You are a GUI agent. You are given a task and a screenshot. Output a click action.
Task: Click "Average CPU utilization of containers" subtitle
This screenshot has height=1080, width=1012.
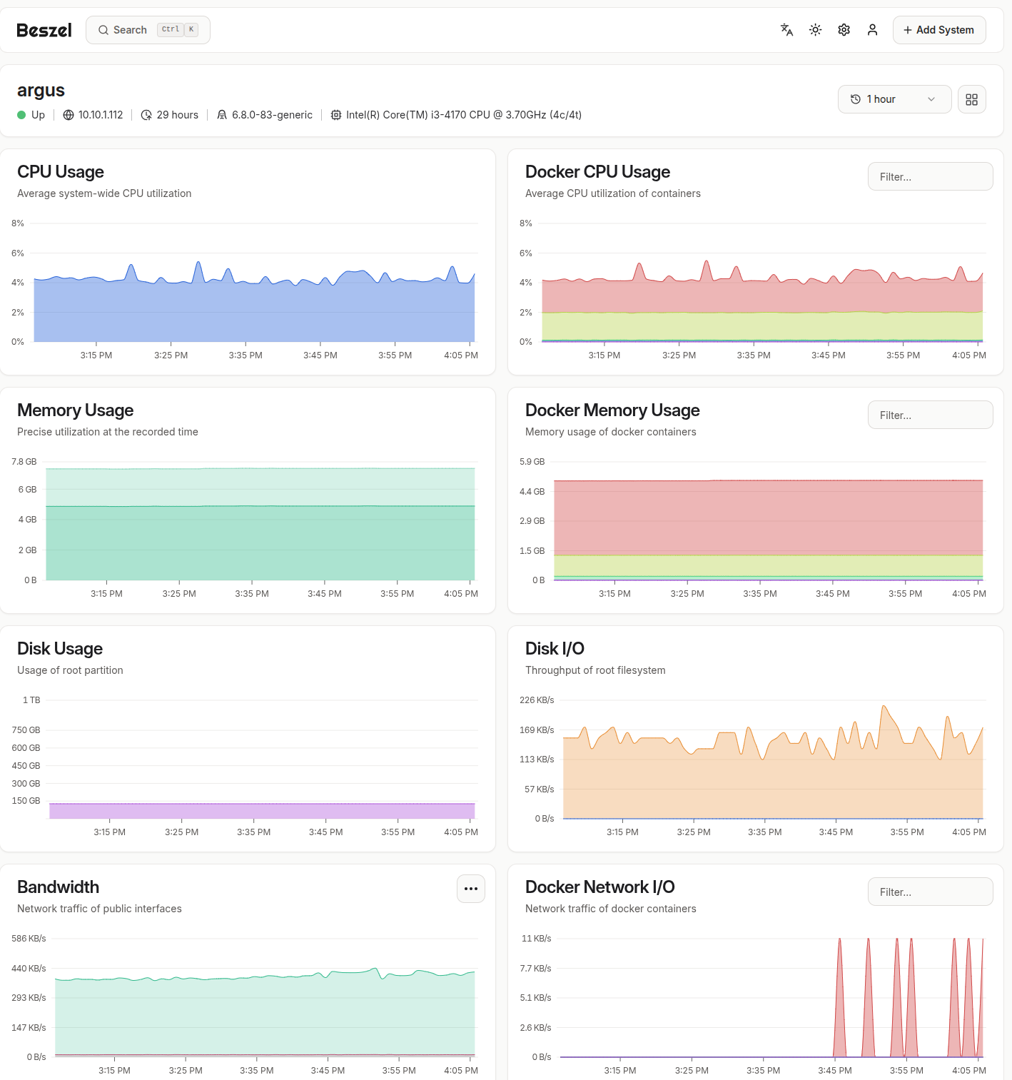(613, 193)
